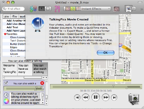Select the arrow pointer tool
Viewport: 144px width, 109px height.
[41, 9]
